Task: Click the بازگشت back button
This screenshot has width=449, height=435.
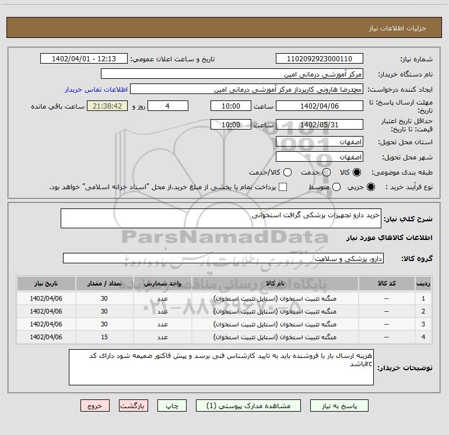Action: tap(134, 406)
